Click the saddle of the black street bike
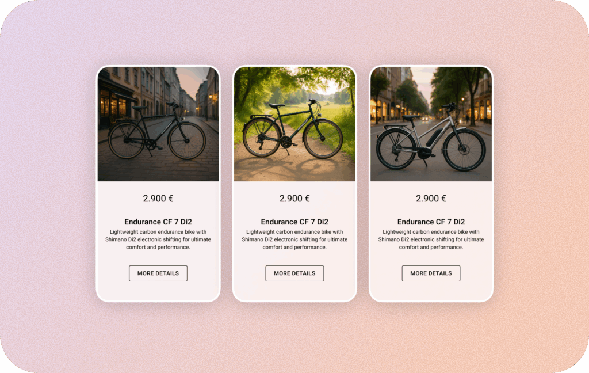589x373 pixels. pos(139,108)
